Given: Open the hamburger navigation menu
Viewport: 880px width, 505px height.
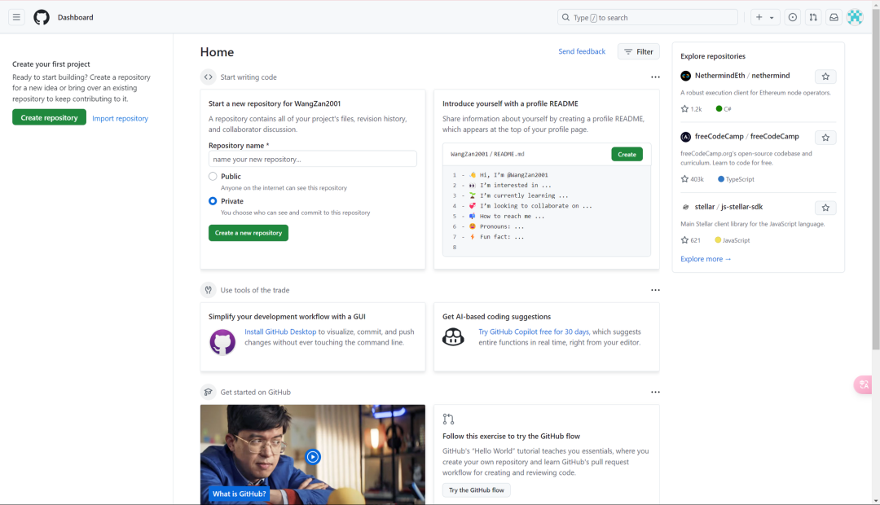Looking at the screenshot, I should (16, 17).
